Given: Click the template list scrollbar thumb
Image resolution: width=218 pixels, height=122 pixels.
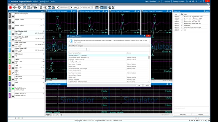Looking at the screenshot, I should 149,57.
